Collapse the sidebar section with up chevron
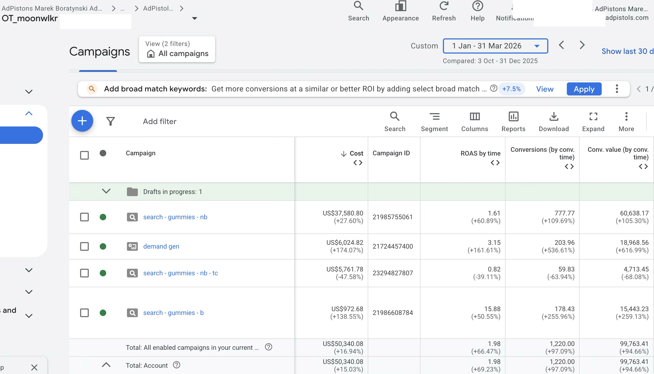 pos(29,113)
